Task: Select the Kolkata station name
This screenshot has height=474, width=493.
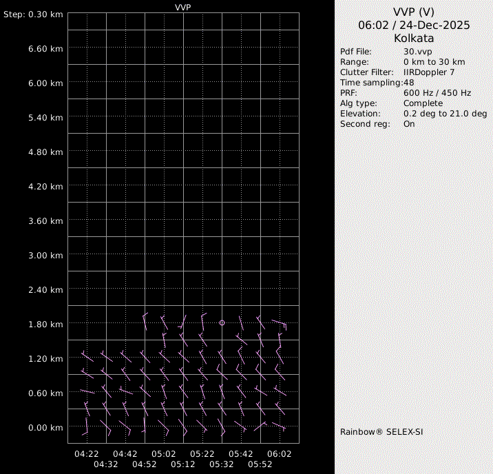Action: pos(414,38)
